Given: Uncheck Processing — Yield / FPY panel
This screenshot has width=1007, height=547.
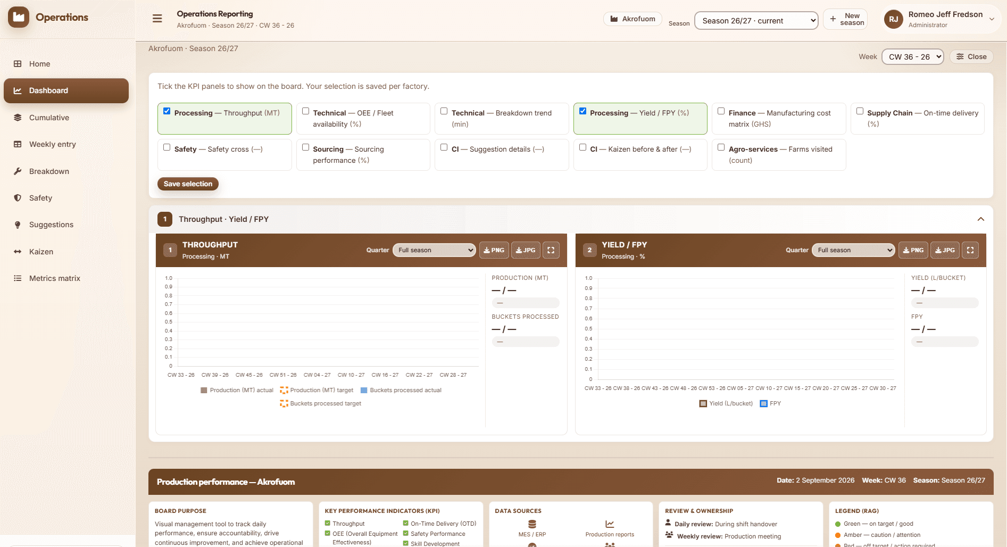Looking at the screenshot, I should point(582,111).
